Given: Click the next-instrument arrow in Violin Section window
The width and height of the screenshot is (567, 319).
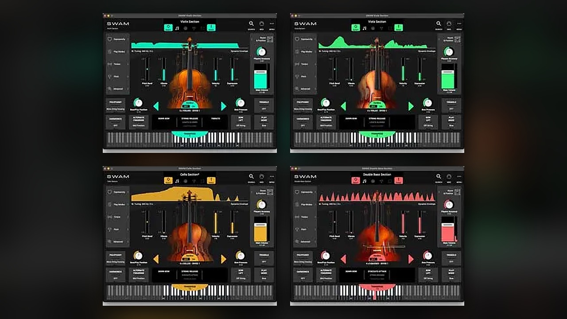Looking at the screenshot, I should [224, 106].
